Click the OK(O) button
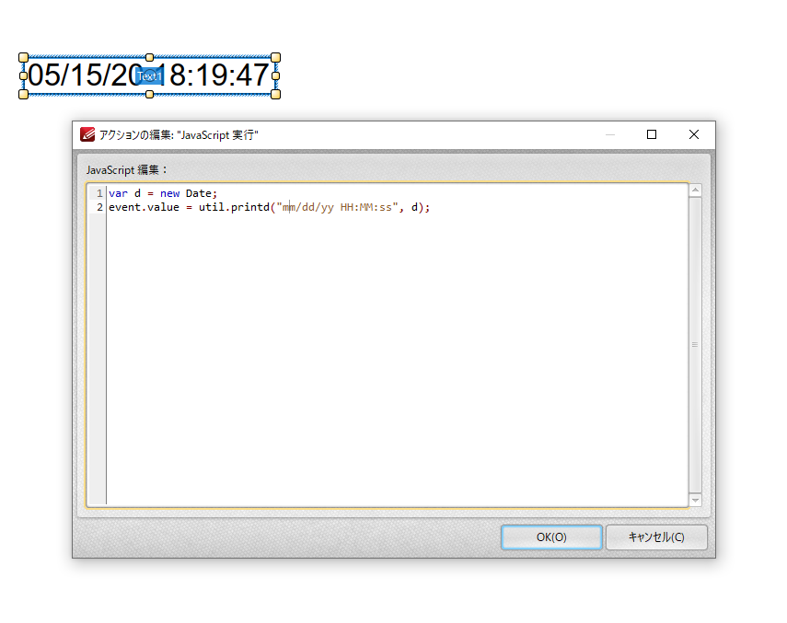Image resolution: width=787 pixels, height=623 pixels. pos(551,537)
